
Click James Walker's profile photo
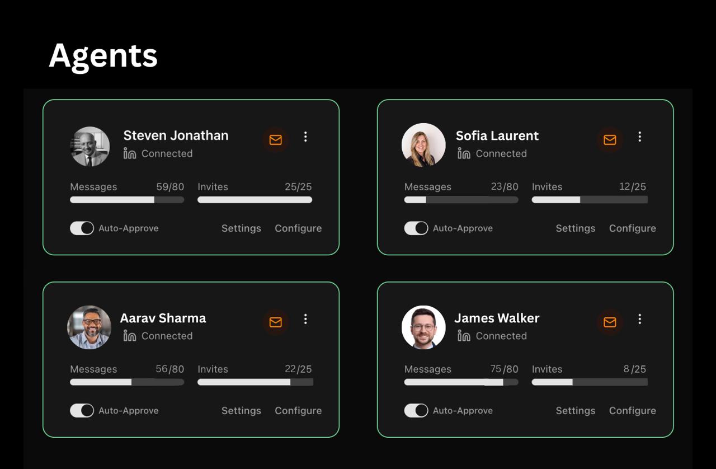pos(423,327)
